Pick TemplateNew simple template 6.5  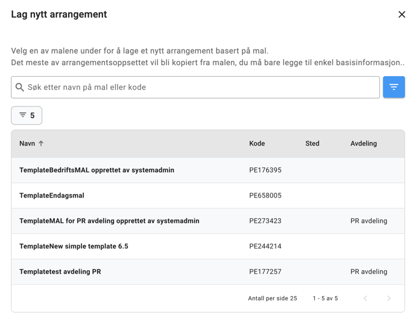coord(74,247)
